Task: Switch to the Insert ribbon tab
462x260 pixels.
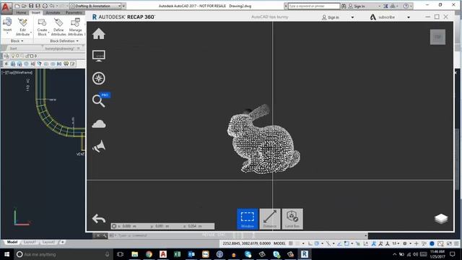Action: (x=36, y=12)
